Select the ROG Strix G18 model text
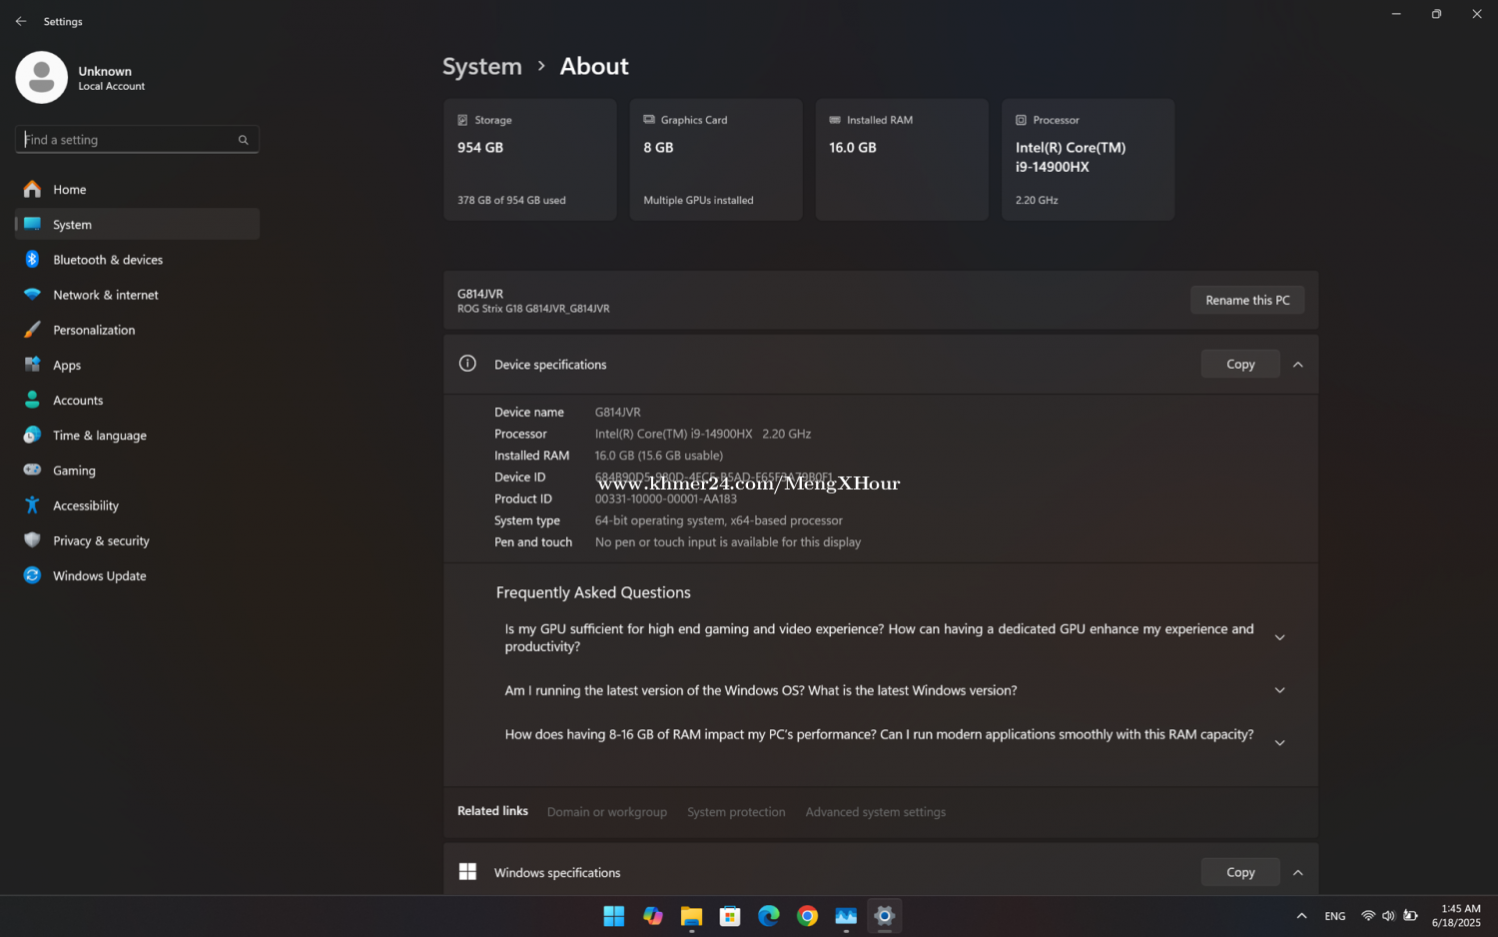This screenshot has width=1498, height=937. click(533, 309)
